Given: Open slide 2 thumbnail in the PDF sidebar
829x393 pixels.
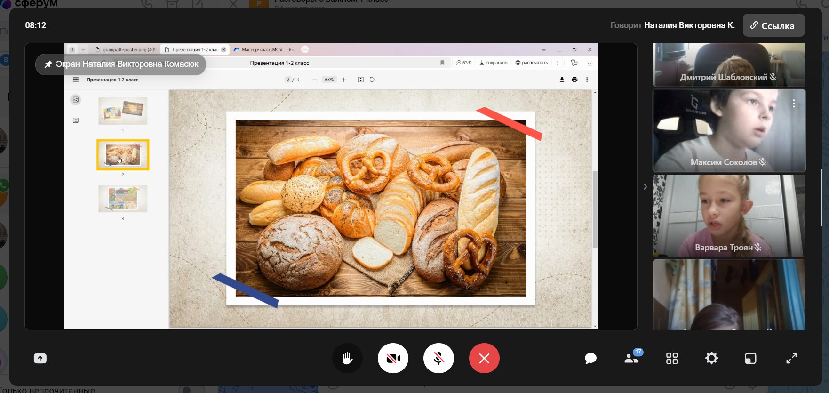Looking at the screenshot, I should [x=123, y=155].
